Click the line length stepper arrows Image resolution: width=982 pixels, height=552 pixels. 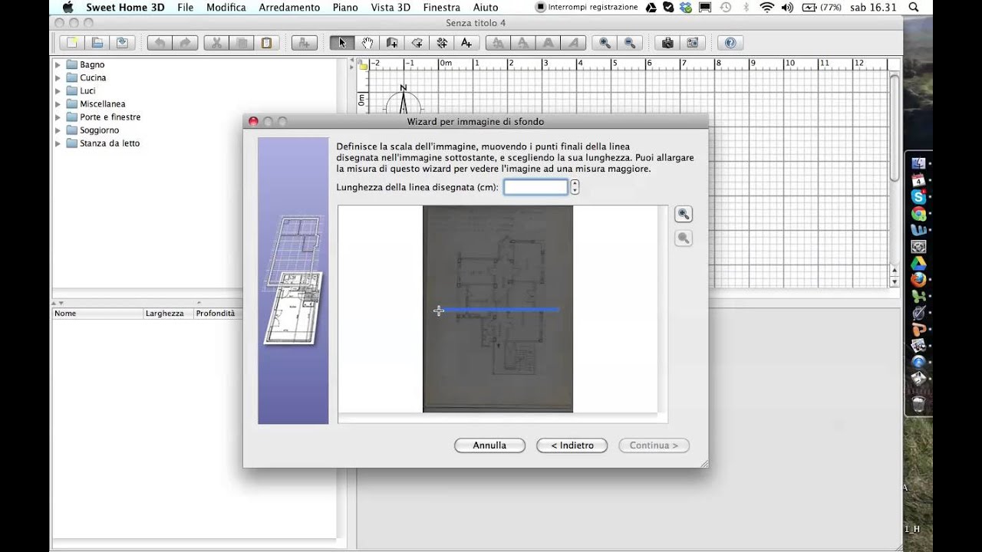pos(575,187)
